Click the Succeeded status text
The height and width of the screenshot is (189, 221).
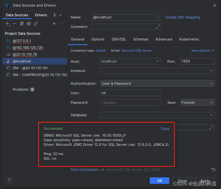[x=53, y=128]
